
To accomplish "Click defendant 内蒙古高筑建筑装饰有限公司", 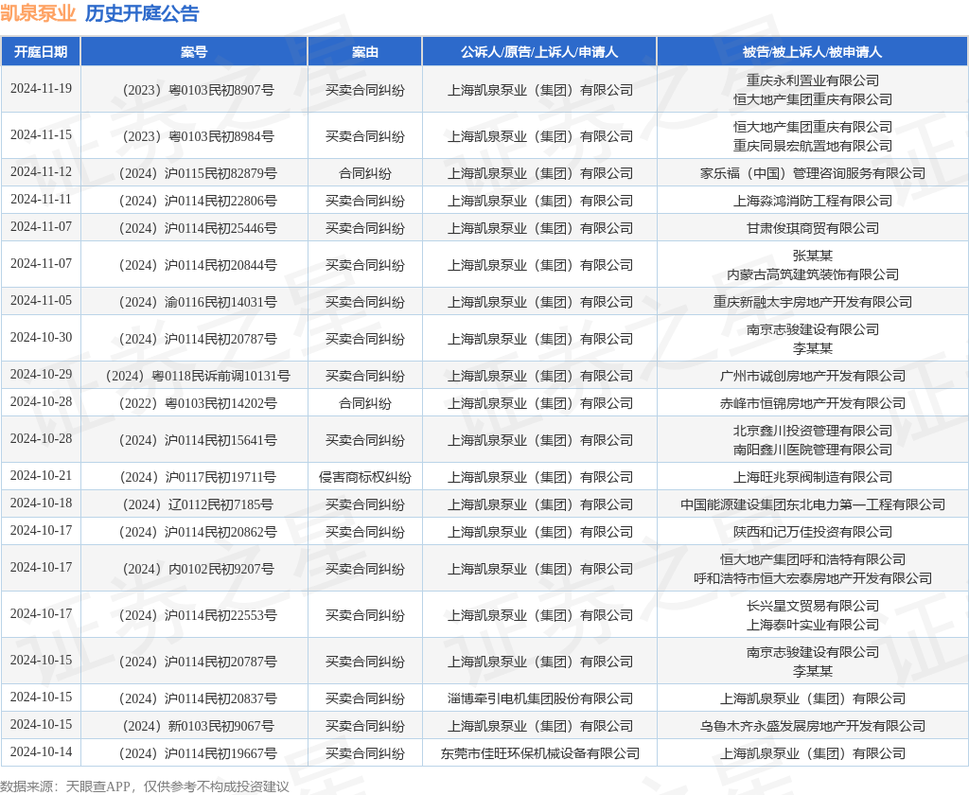I will (x=812, y=274).
